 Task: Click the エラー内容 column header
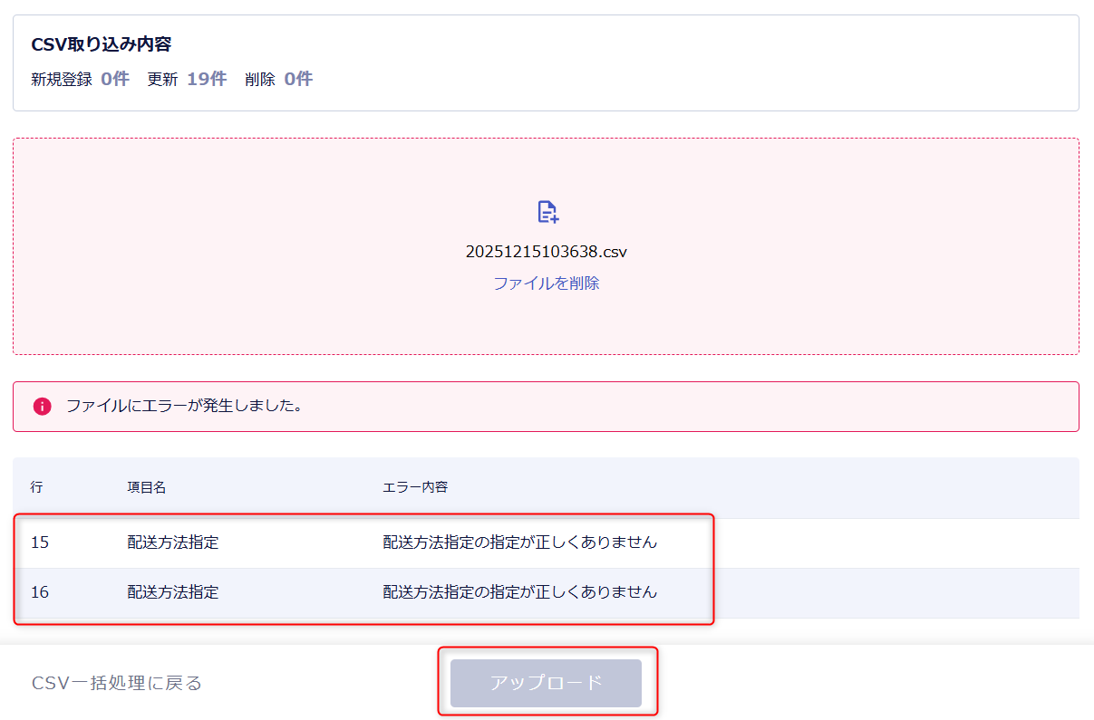coord(415,487)
